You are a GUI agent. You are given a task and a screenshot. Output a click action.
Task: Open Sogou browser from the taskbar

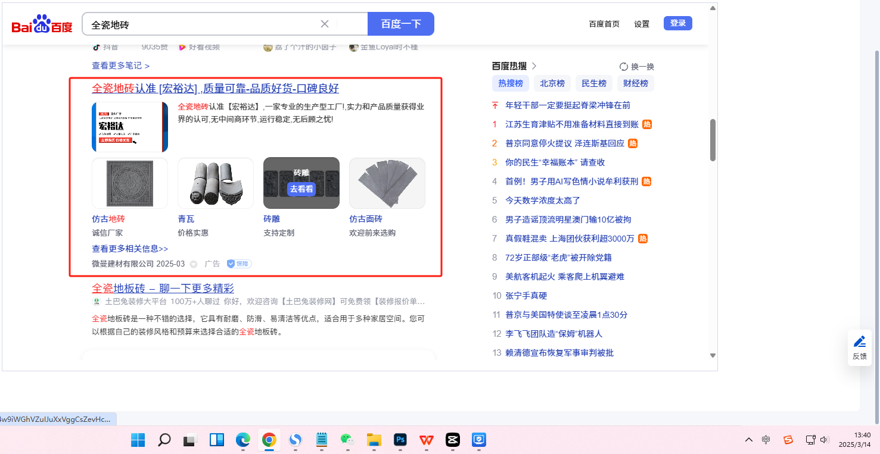coord(295,440)
